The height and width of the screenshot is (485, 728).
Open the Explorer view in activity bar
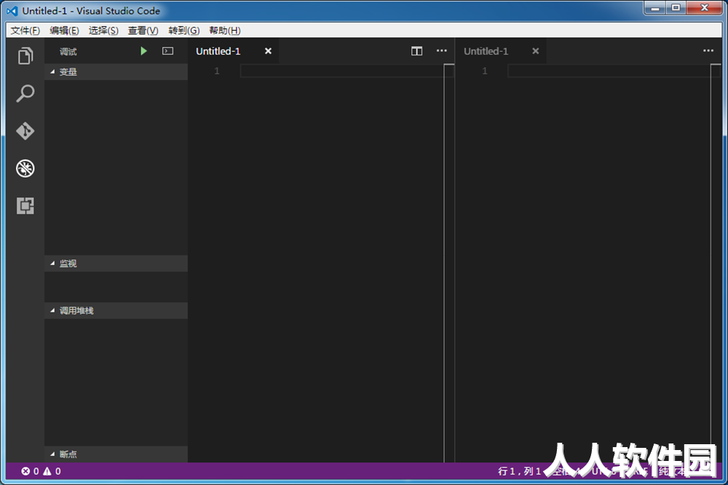[25, 56]
